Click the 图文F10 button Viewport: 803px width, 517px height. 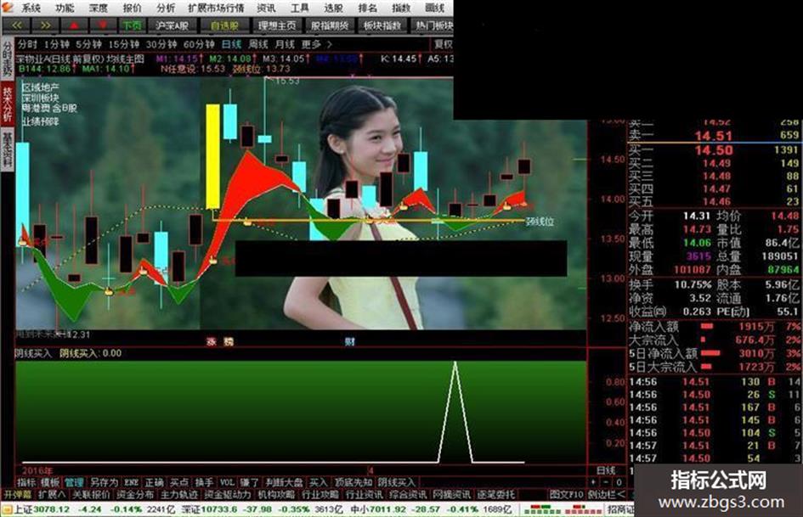[x=567, y=494]
